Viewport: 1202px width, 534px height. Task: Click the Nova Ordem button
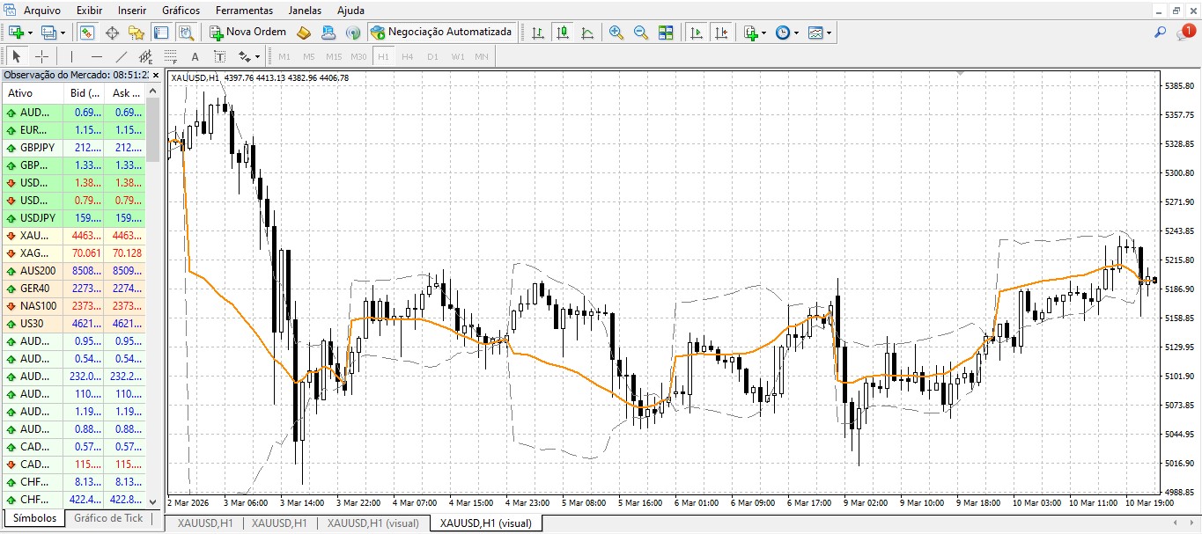click(x=248, y=32)
